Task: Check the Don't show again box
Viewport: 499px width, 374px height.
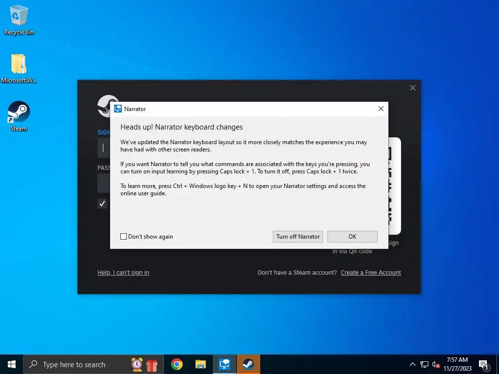Action: click(123, 236)
